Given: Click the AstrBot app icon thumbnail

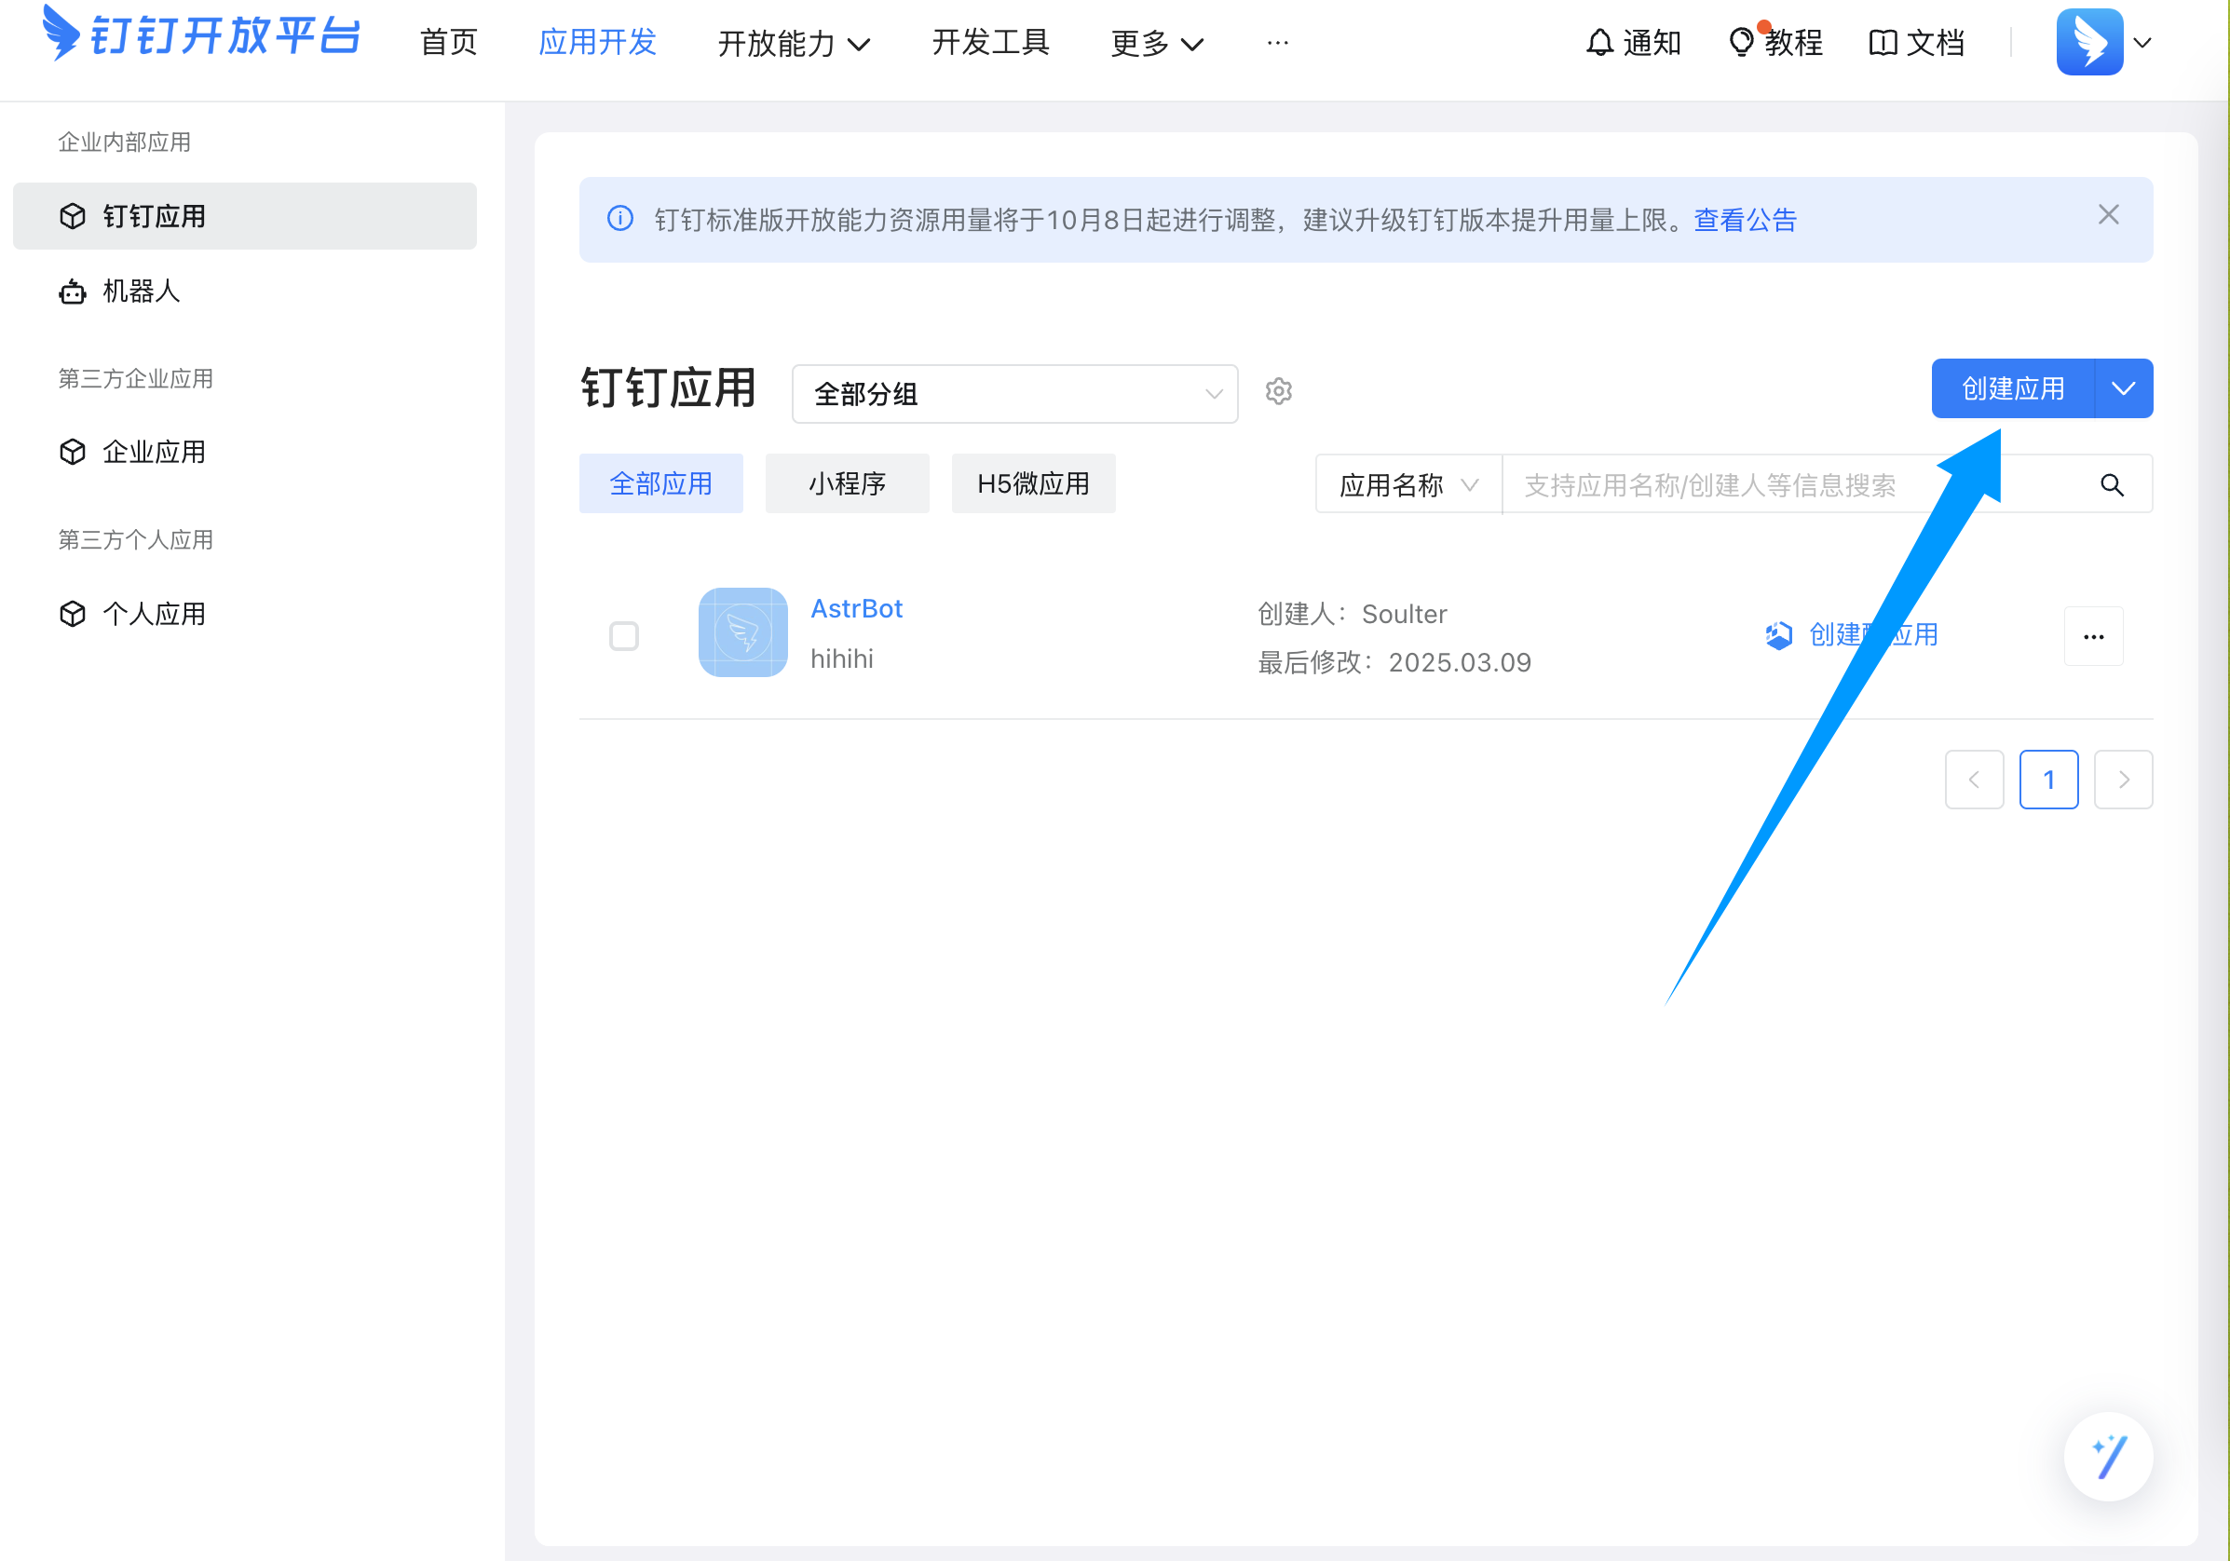Looking at the screenshot, I should tap(743, 632).
